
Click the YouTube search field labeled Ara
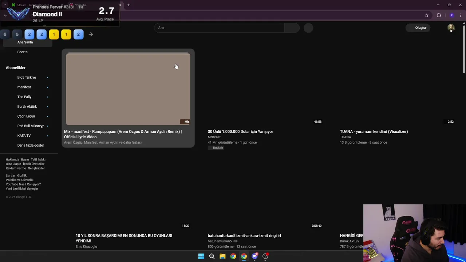coord(219,28)
